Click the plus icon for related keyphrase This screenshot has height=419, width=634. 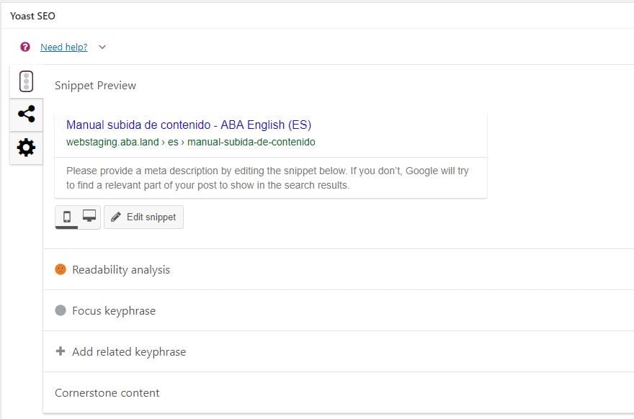pyautogui.click(x=61, y=351)
